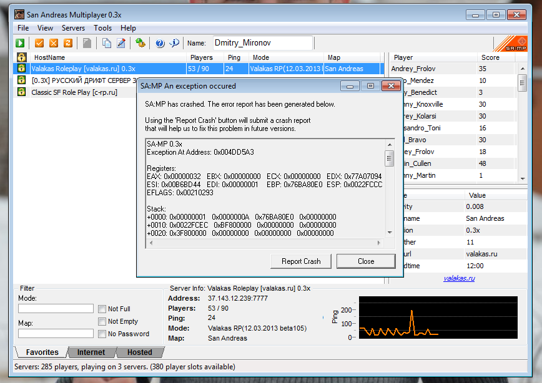The height and width of the screenshot is (383, 542).
Task: Click the 12:00 value cell
Action: (x=475, y=266)
